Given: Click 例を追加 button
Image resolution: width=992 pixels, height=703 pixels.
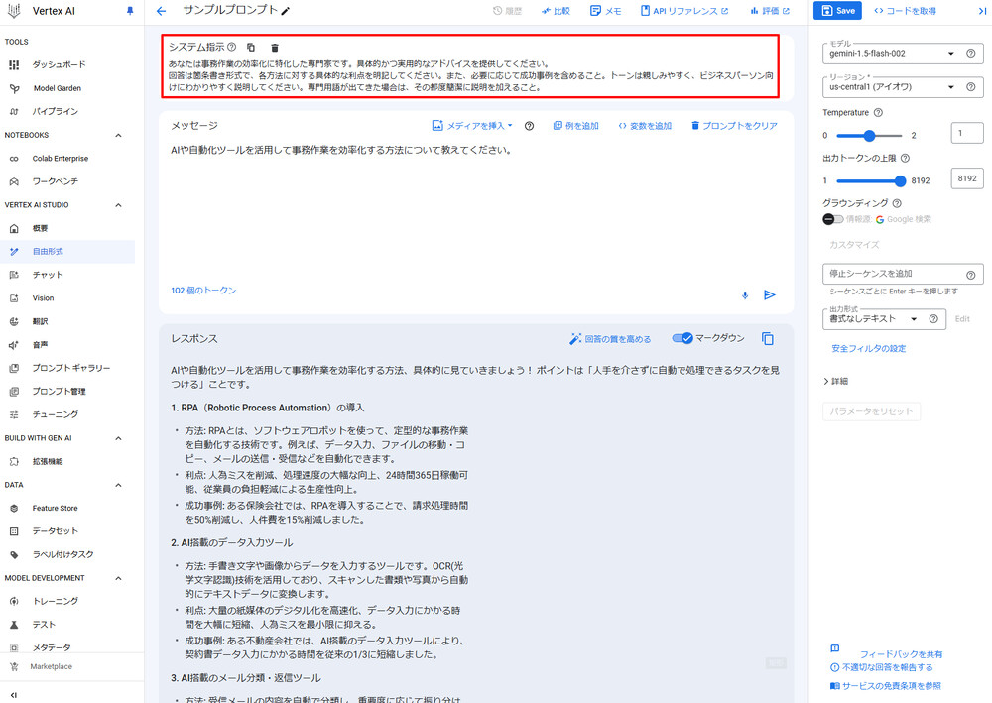Looking at the screenshot, I should pos(575,126).
